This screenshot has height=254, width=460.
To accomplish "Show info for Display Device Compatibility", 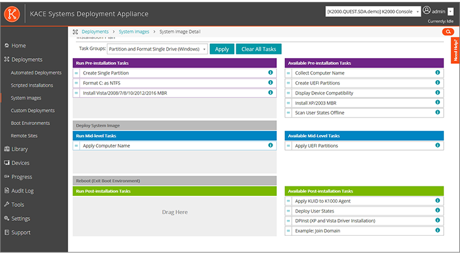I will coord(437,93).
